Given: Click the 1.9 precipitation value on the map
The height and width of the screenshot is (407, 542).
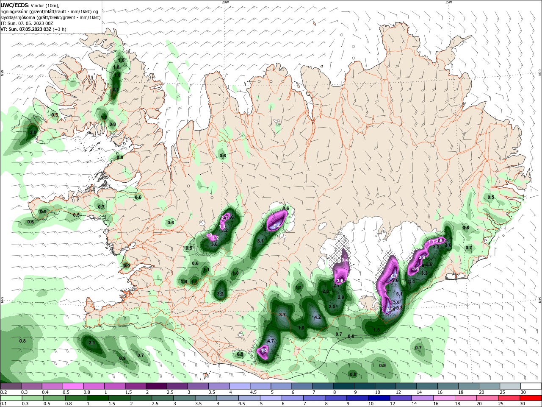Looking at the screenshot, I should point(301,328).
